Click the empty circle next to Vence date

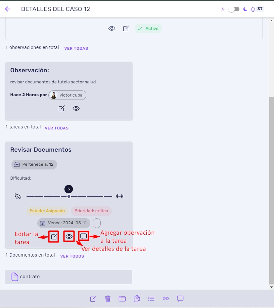click(x=97, y=223)
